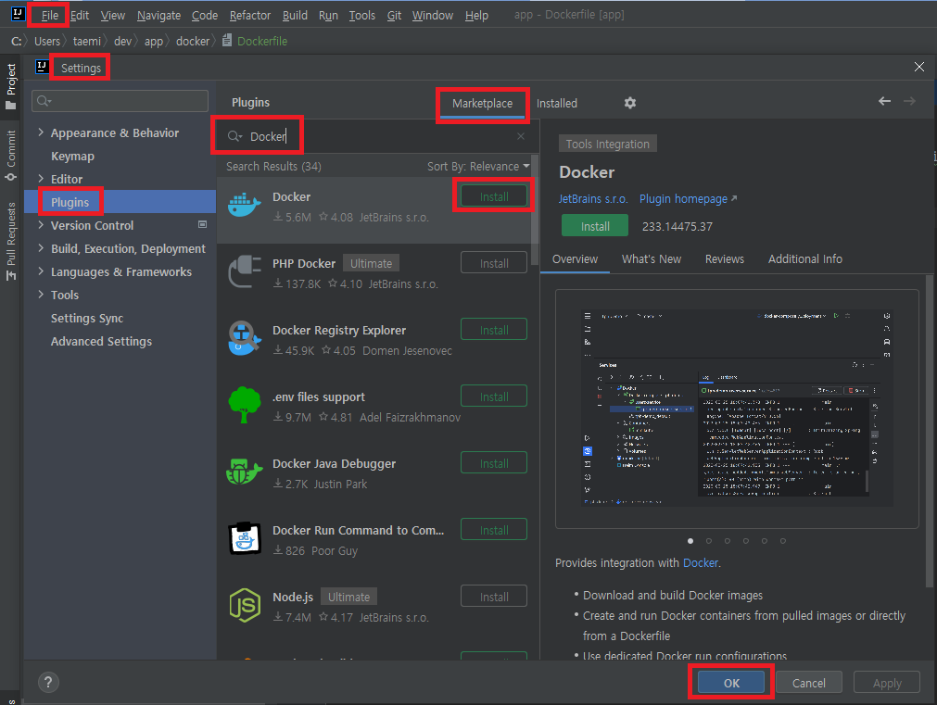
Task: Install the .env files support plugin
Action: [x=494, y=397]
